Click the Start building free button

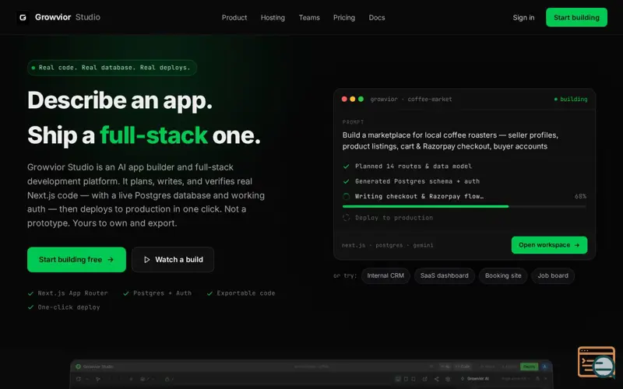click(76, 260)
